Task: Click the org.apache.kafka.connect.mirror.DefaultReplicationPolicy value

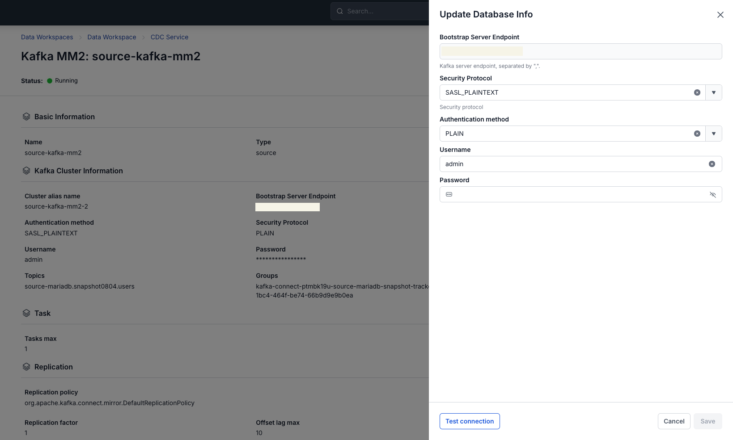Action: click(x=110, y=403)
